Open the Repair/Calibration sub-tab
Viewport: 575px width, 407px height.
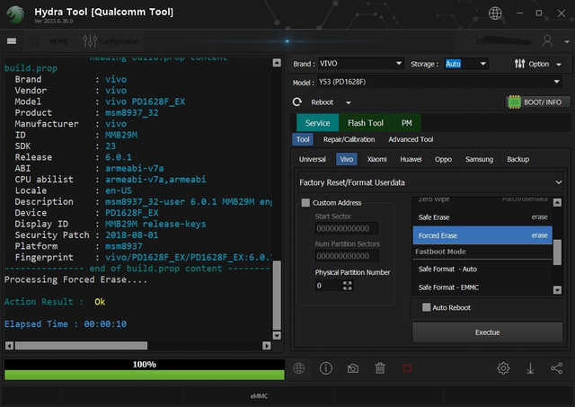click(349, 139)
